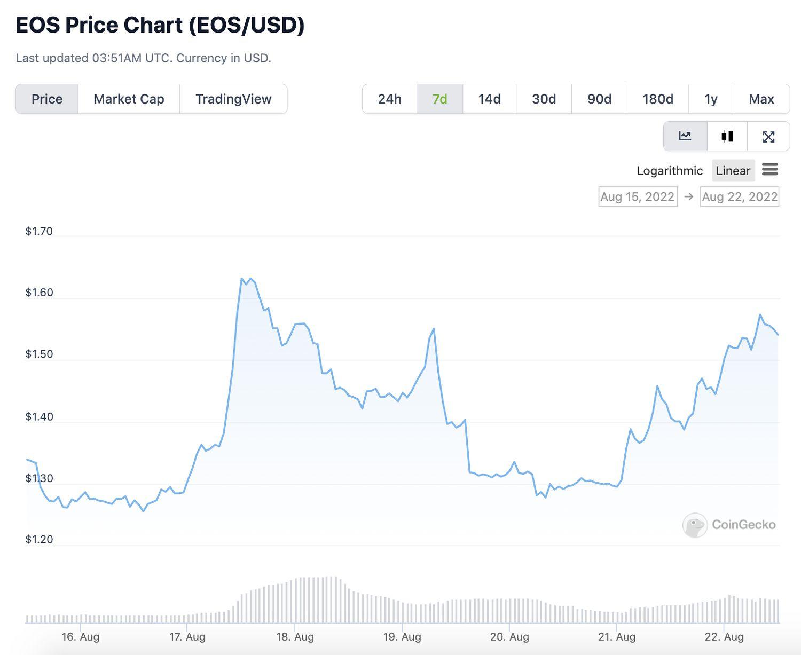
Task: Switch to line chart view icon
Action: pyautogui.click(x=685, y=136)
